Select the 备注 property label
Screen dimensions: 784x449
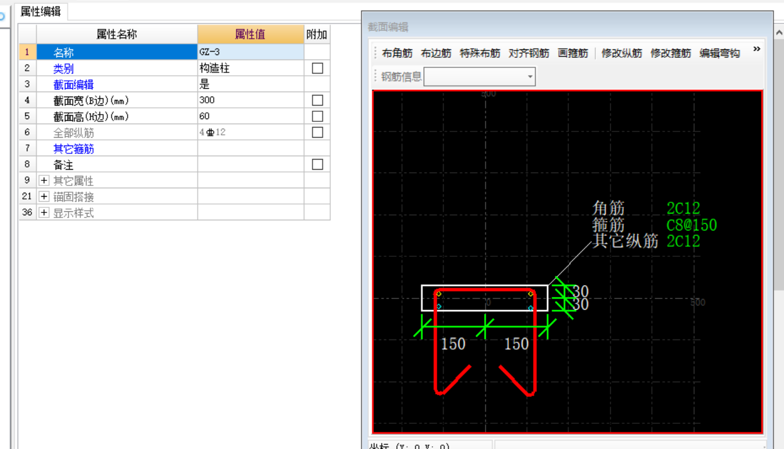(x=63, y=165)
